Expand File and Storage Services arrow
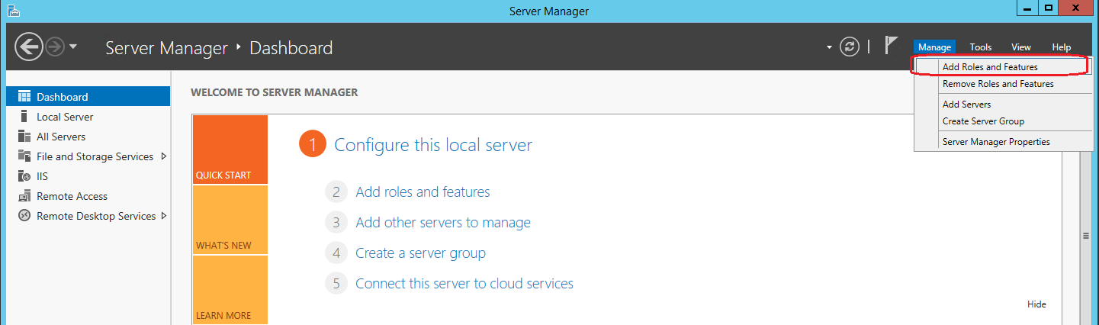1099x325 pixels. click(163, 156)
